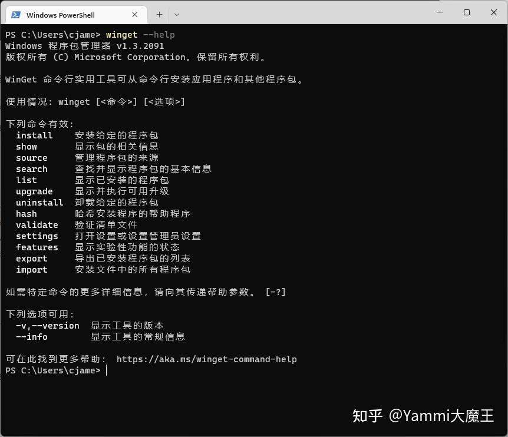This screenshot has height=437, width=508.
Task: Click the 'install' command text
Action: [x=34, y=135]
